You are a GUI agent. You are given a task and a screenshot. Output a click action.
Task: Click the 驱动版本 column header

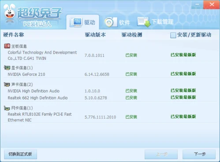[95, 35]
